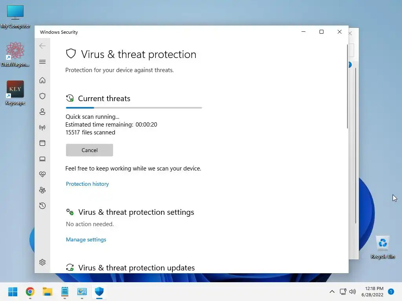402x301 pixels.
Task: Show hidden system tray icons
Action: 332,292
